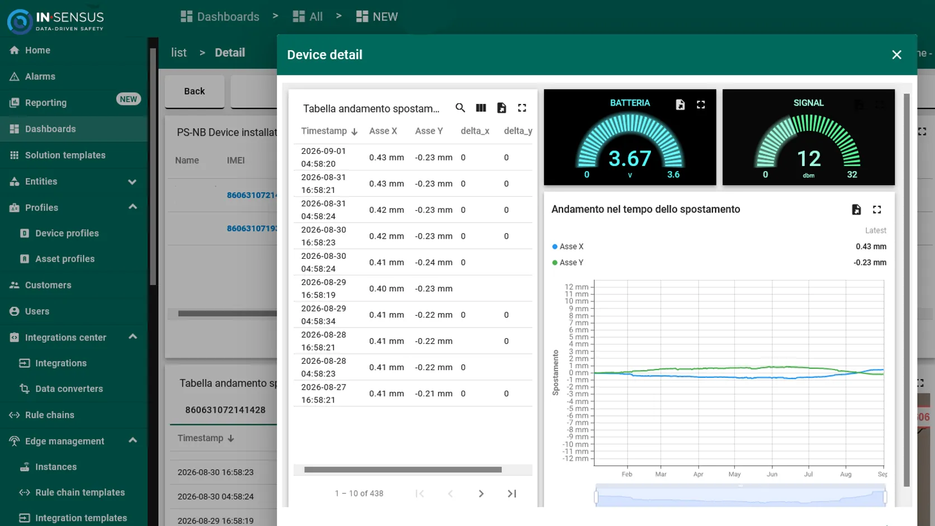Click chart time range zoom slider

tap(740, 496)
